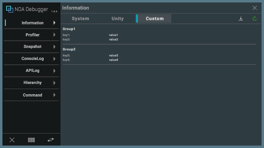The width and height of the screenshot is (264, 148).
Task: Click the NOA Debugger logo icon
Action: [10, 9]
